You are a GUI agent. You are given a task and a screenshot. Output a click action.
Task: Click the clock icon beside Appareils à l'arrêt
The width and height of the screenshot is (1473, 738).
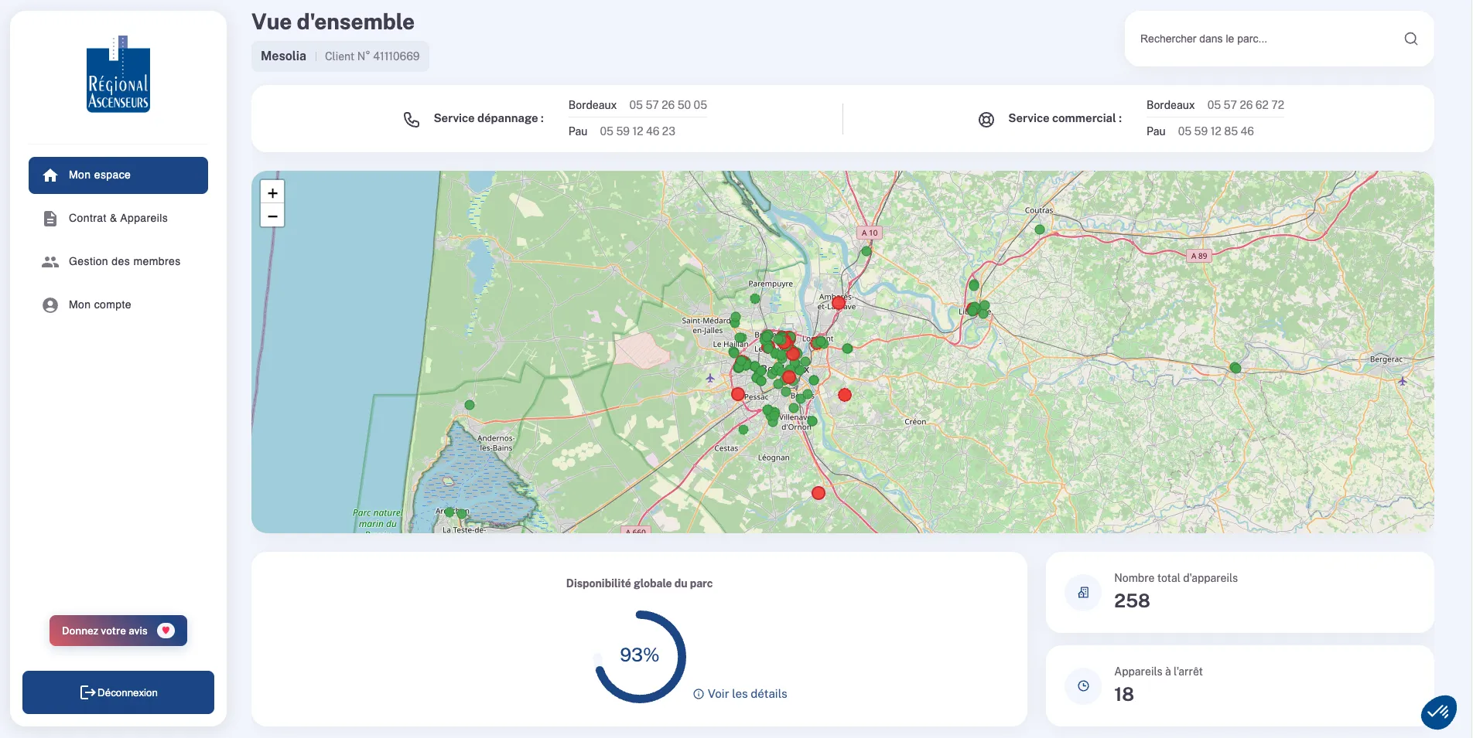(1083, 686)
